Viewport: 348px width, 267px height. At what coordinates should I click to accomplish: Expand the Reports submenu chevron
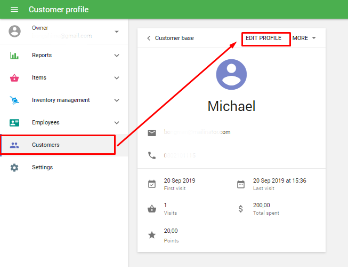point(117,56)
